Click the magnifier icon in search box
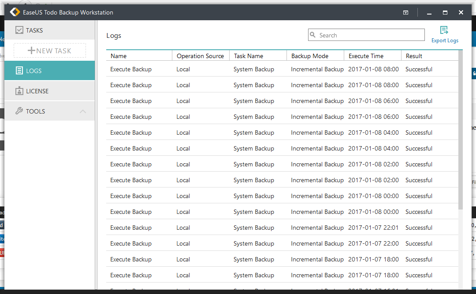Image resolution: width=476 pixels, height=294 pixels. tap(313, 35)
